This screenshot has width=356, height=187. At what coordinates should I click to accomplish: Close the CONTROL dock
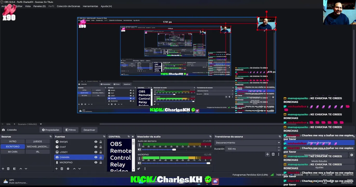(133, 137)
